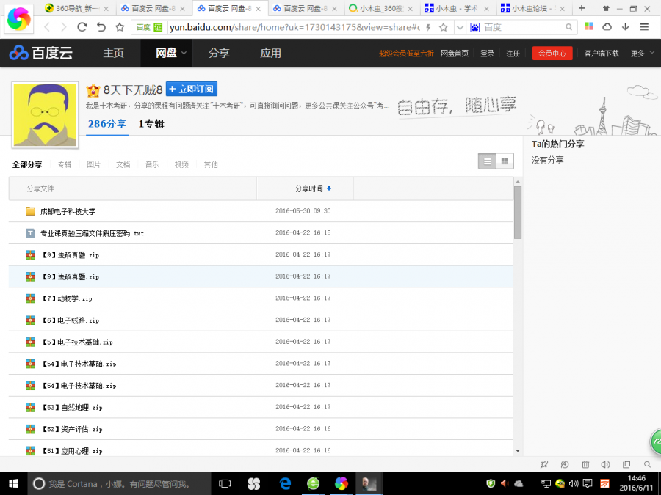Click the Baidu paw search engine icon
Image resolution: width=661 pixels, height=495 pixels.
point(475,27)
